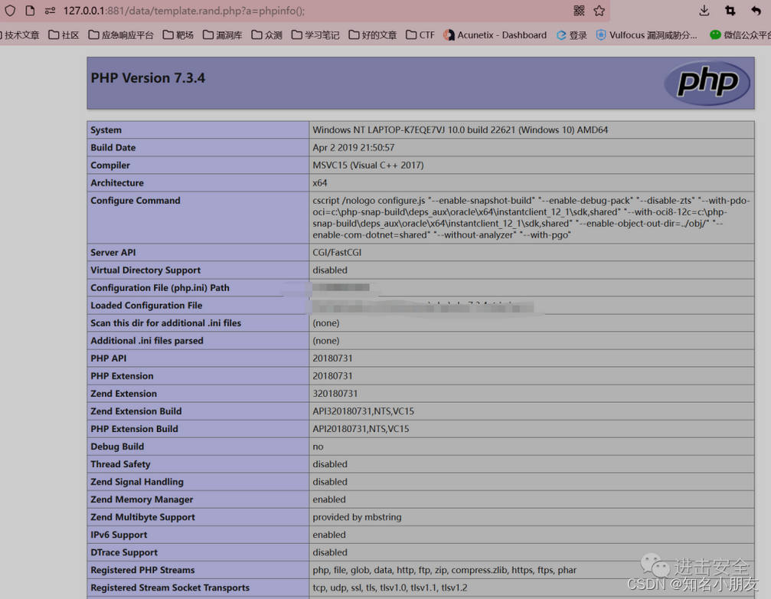Click Additional .ini files parsed label
This screenshot has width=771, height=599.
[x=146, y=341]
